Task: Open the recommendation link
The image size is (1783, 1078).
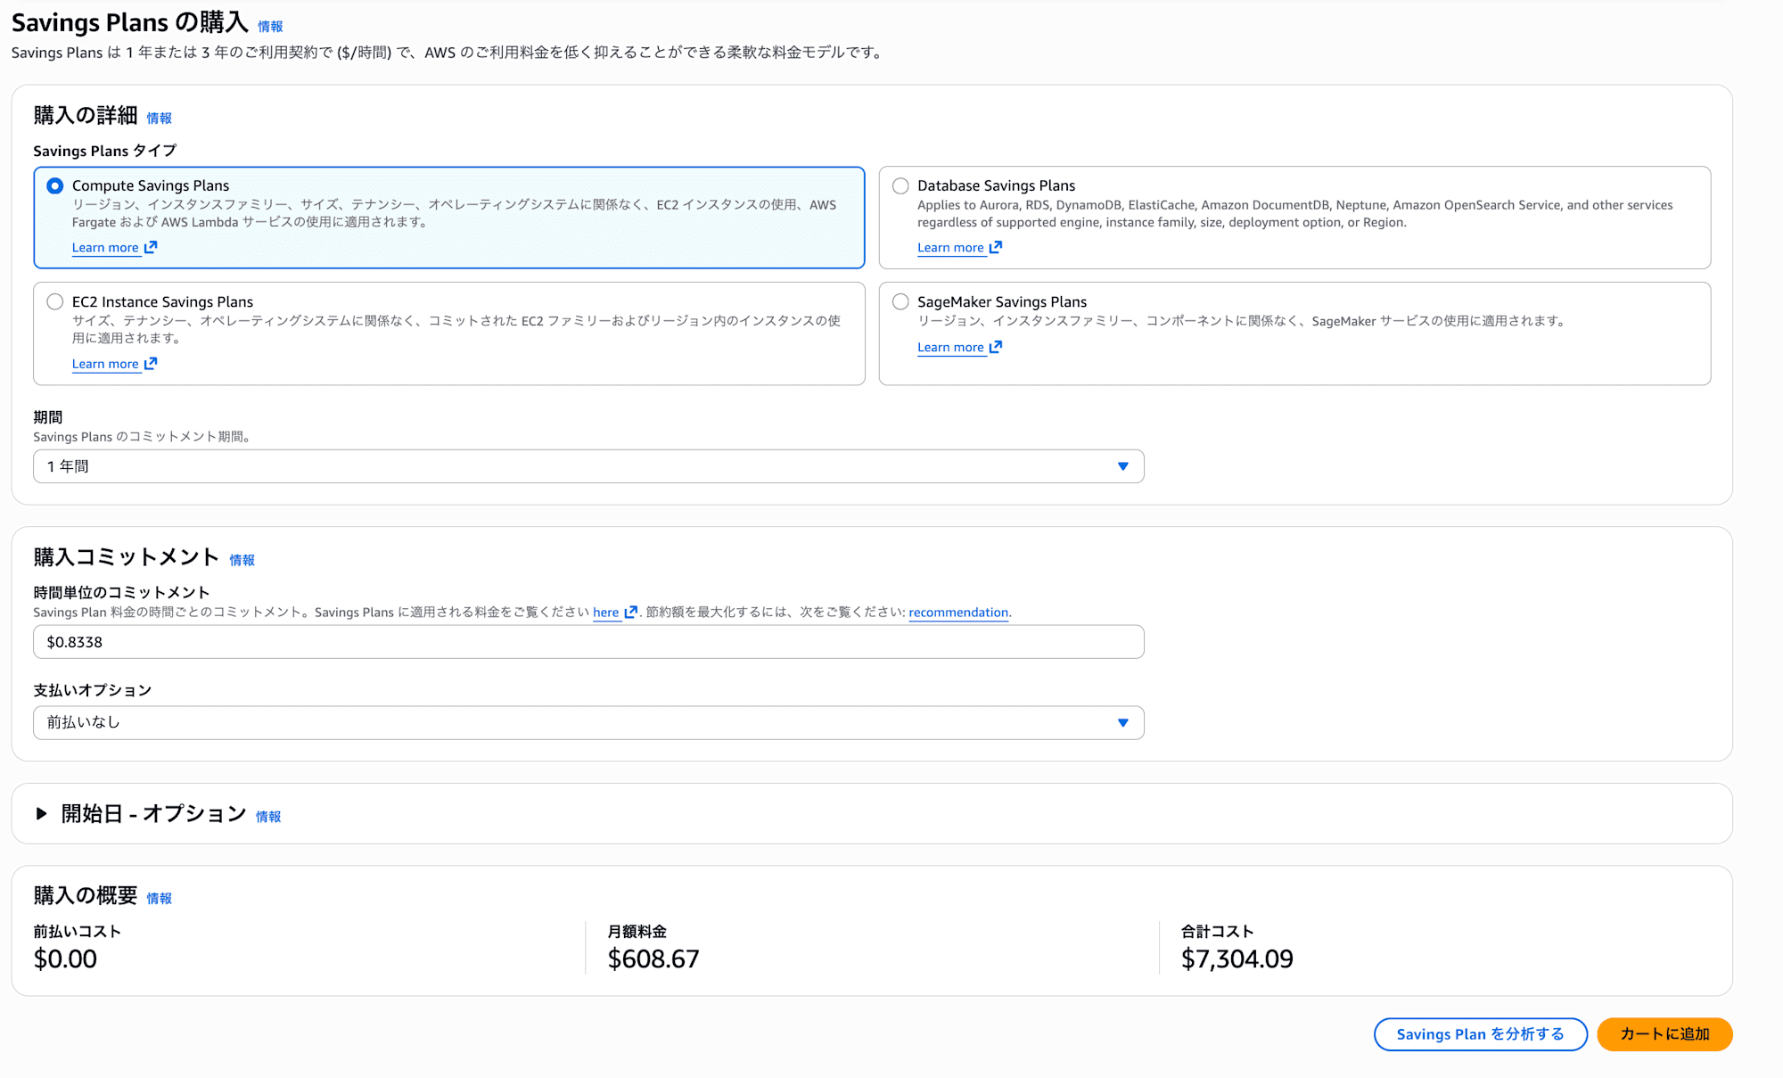Action: tap(958, 613)
